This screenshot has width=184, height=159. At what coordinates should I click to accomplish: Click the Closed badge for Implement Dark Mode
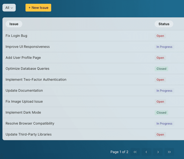[x=161, y=113]
